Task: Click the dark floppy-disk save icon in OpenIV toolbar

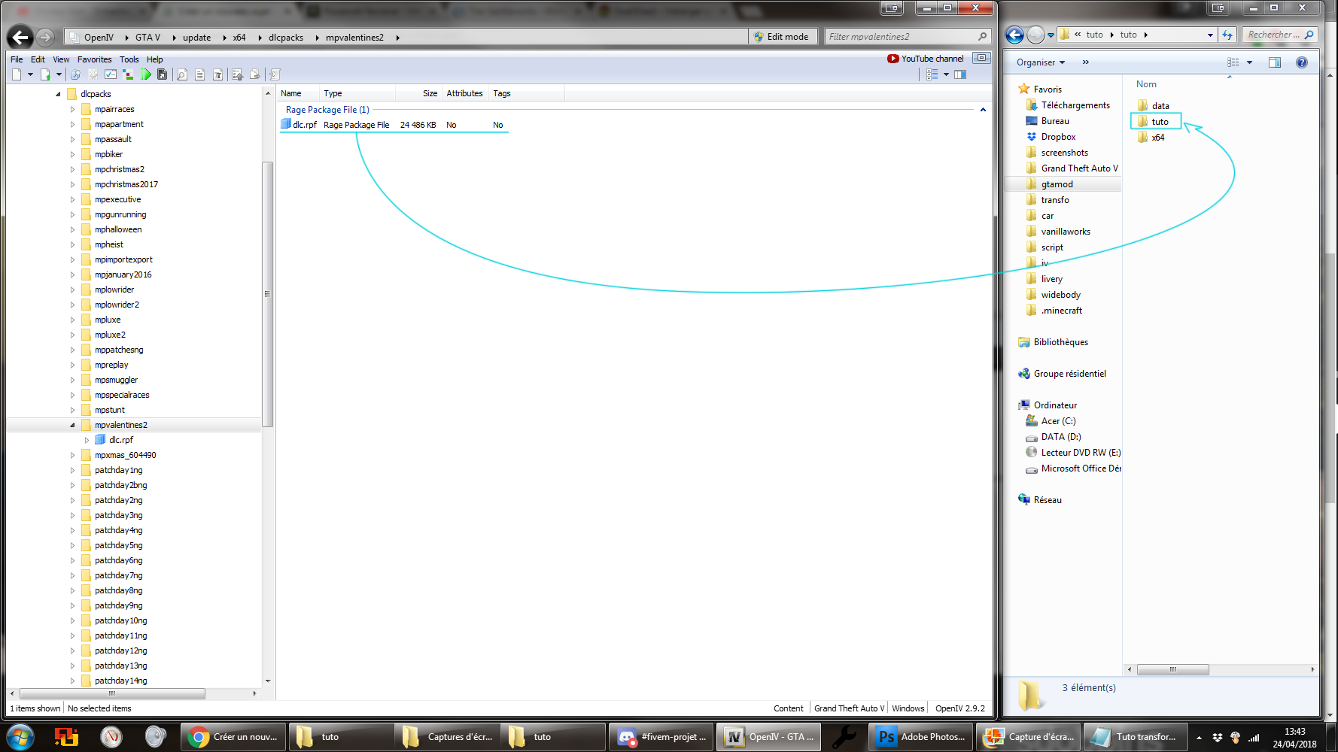Action: [162, 74]
